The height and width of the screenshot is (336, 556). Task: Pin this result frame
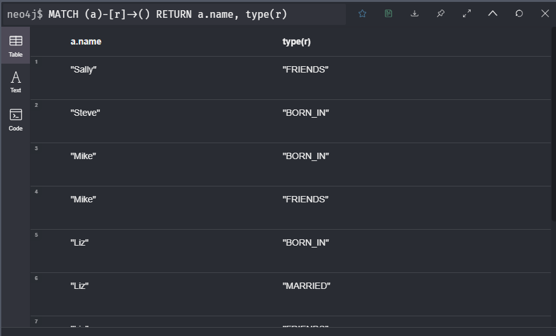pyautogui.click(x=441, y=13)
